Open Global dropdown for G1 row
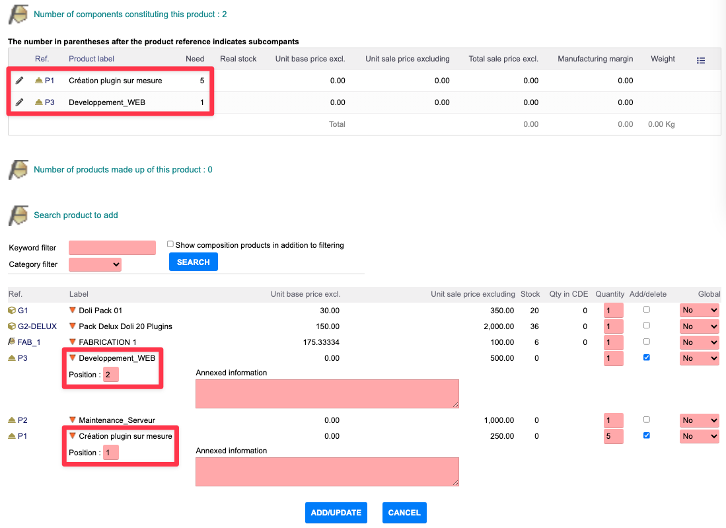Screen dimensions: 726x528 [x=699, y=311]
